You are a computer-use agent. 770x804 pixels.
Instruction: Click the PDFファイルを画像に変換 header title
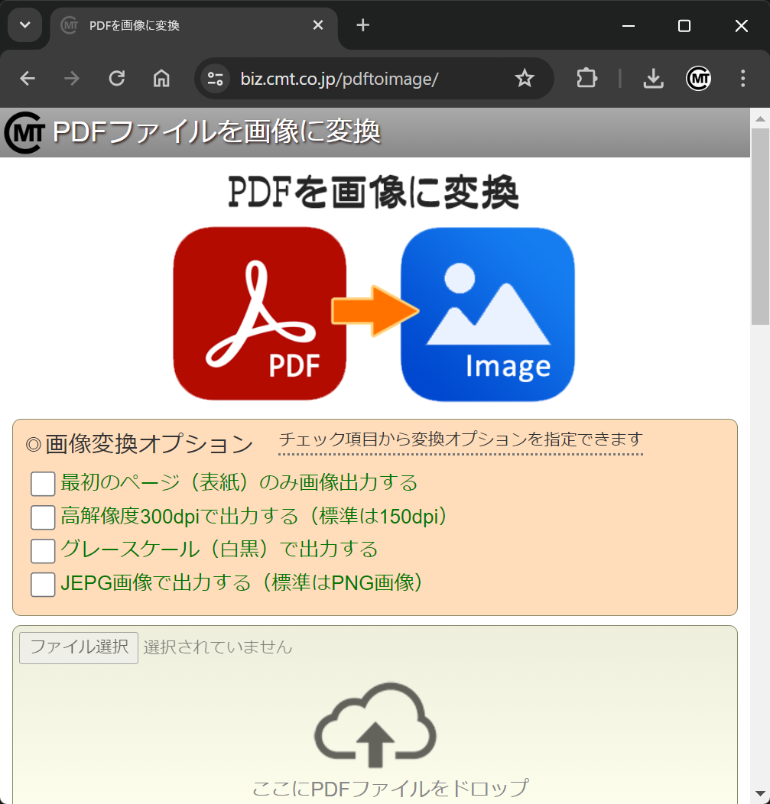tap(216, 131)
